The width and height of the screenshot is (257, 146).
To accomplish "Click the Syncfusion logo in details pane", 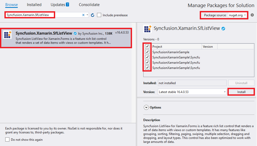I will (x=147, y=29).
